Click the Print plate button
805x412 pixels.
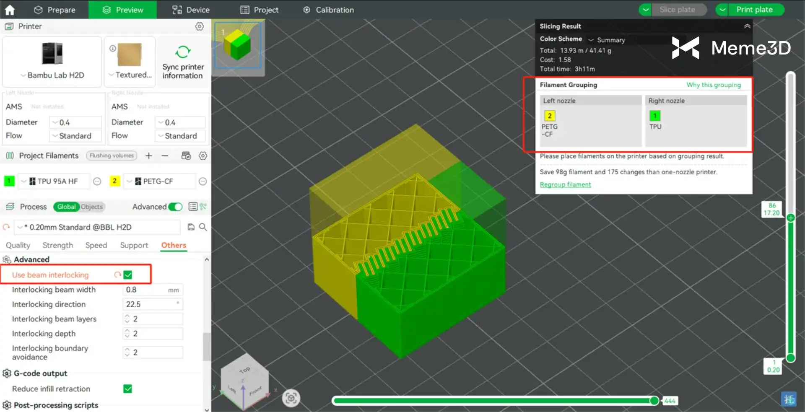(x=754, y=10)
